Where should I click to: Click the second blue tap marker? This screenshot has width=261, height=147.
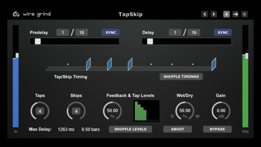pyautogui.click(x=109, y=64)
